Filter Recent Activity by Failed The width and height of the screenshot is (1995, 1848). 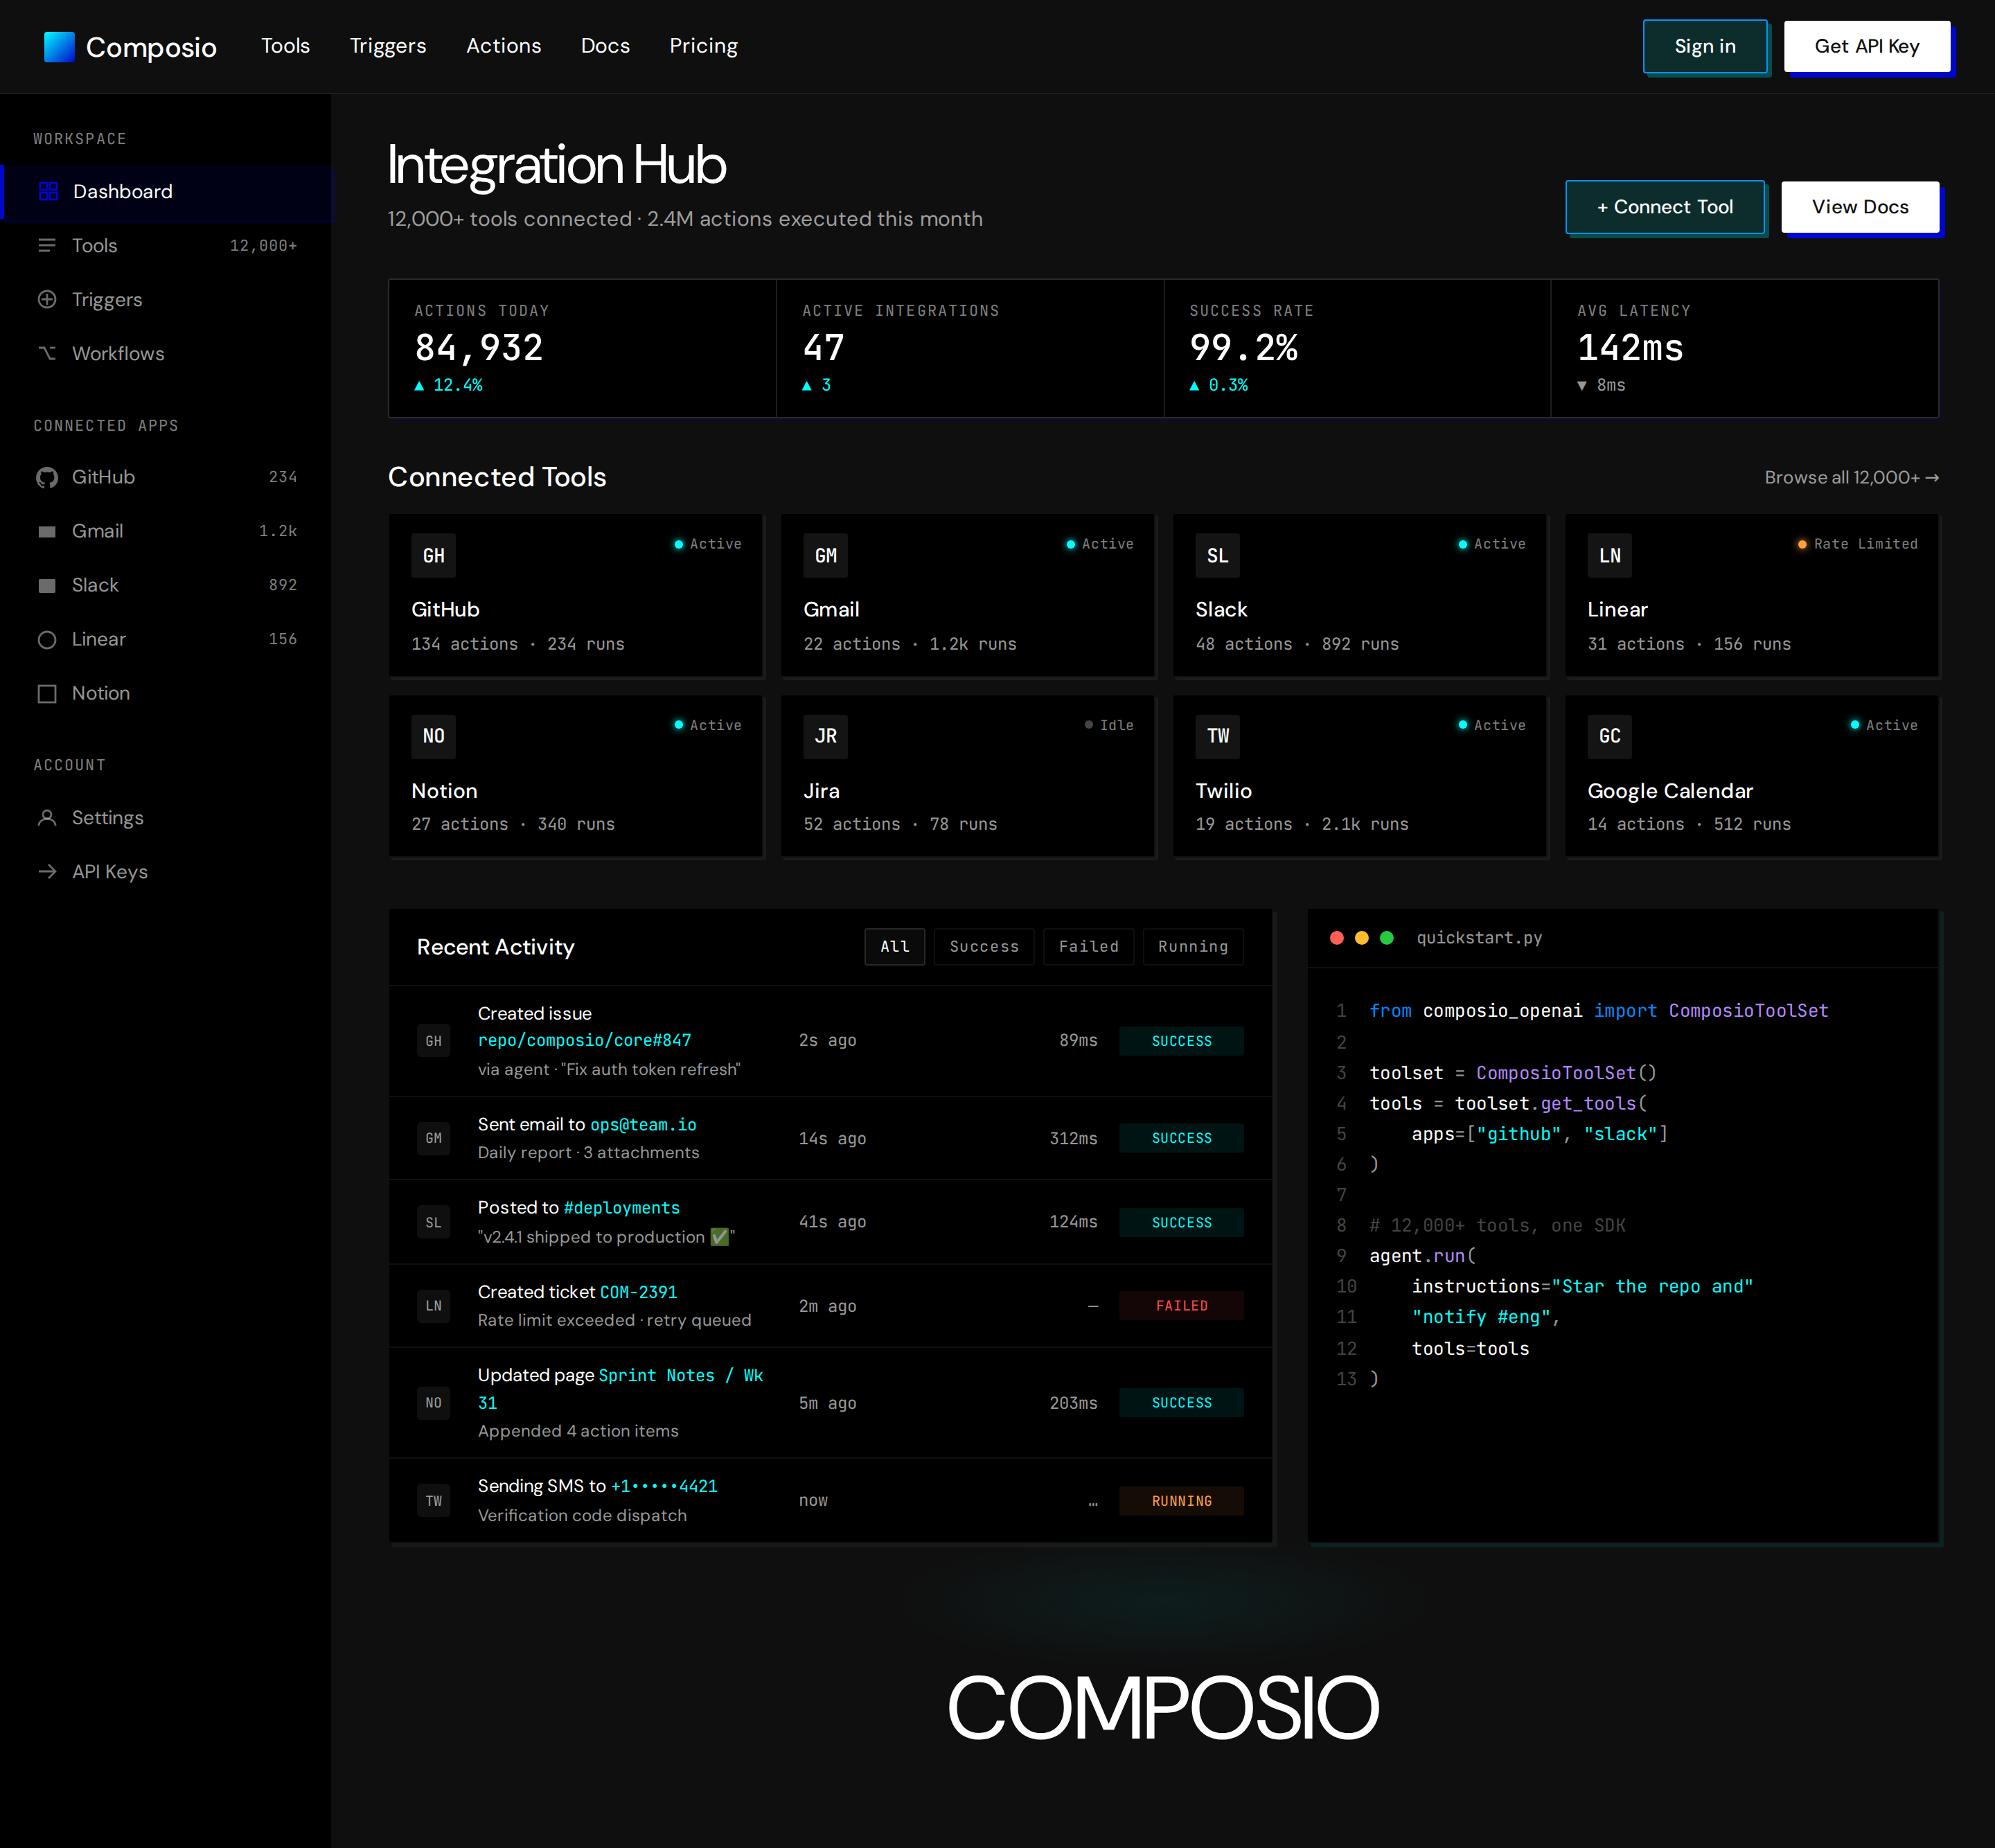coord(1088,946)
